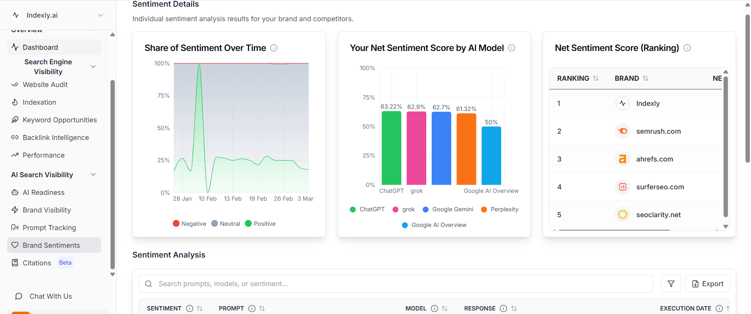Click the SENTIMENT column info icon

point(190,309)
